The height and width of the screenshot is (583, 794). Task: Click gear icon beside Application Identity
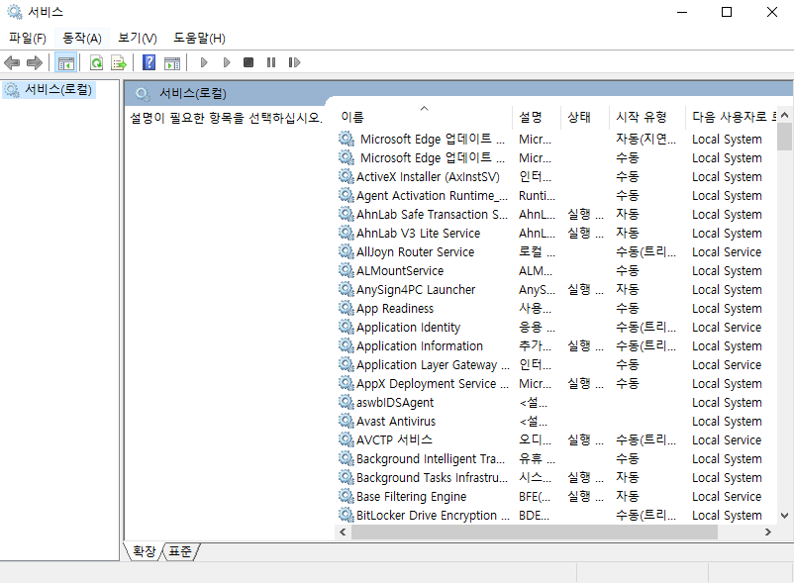347,327
